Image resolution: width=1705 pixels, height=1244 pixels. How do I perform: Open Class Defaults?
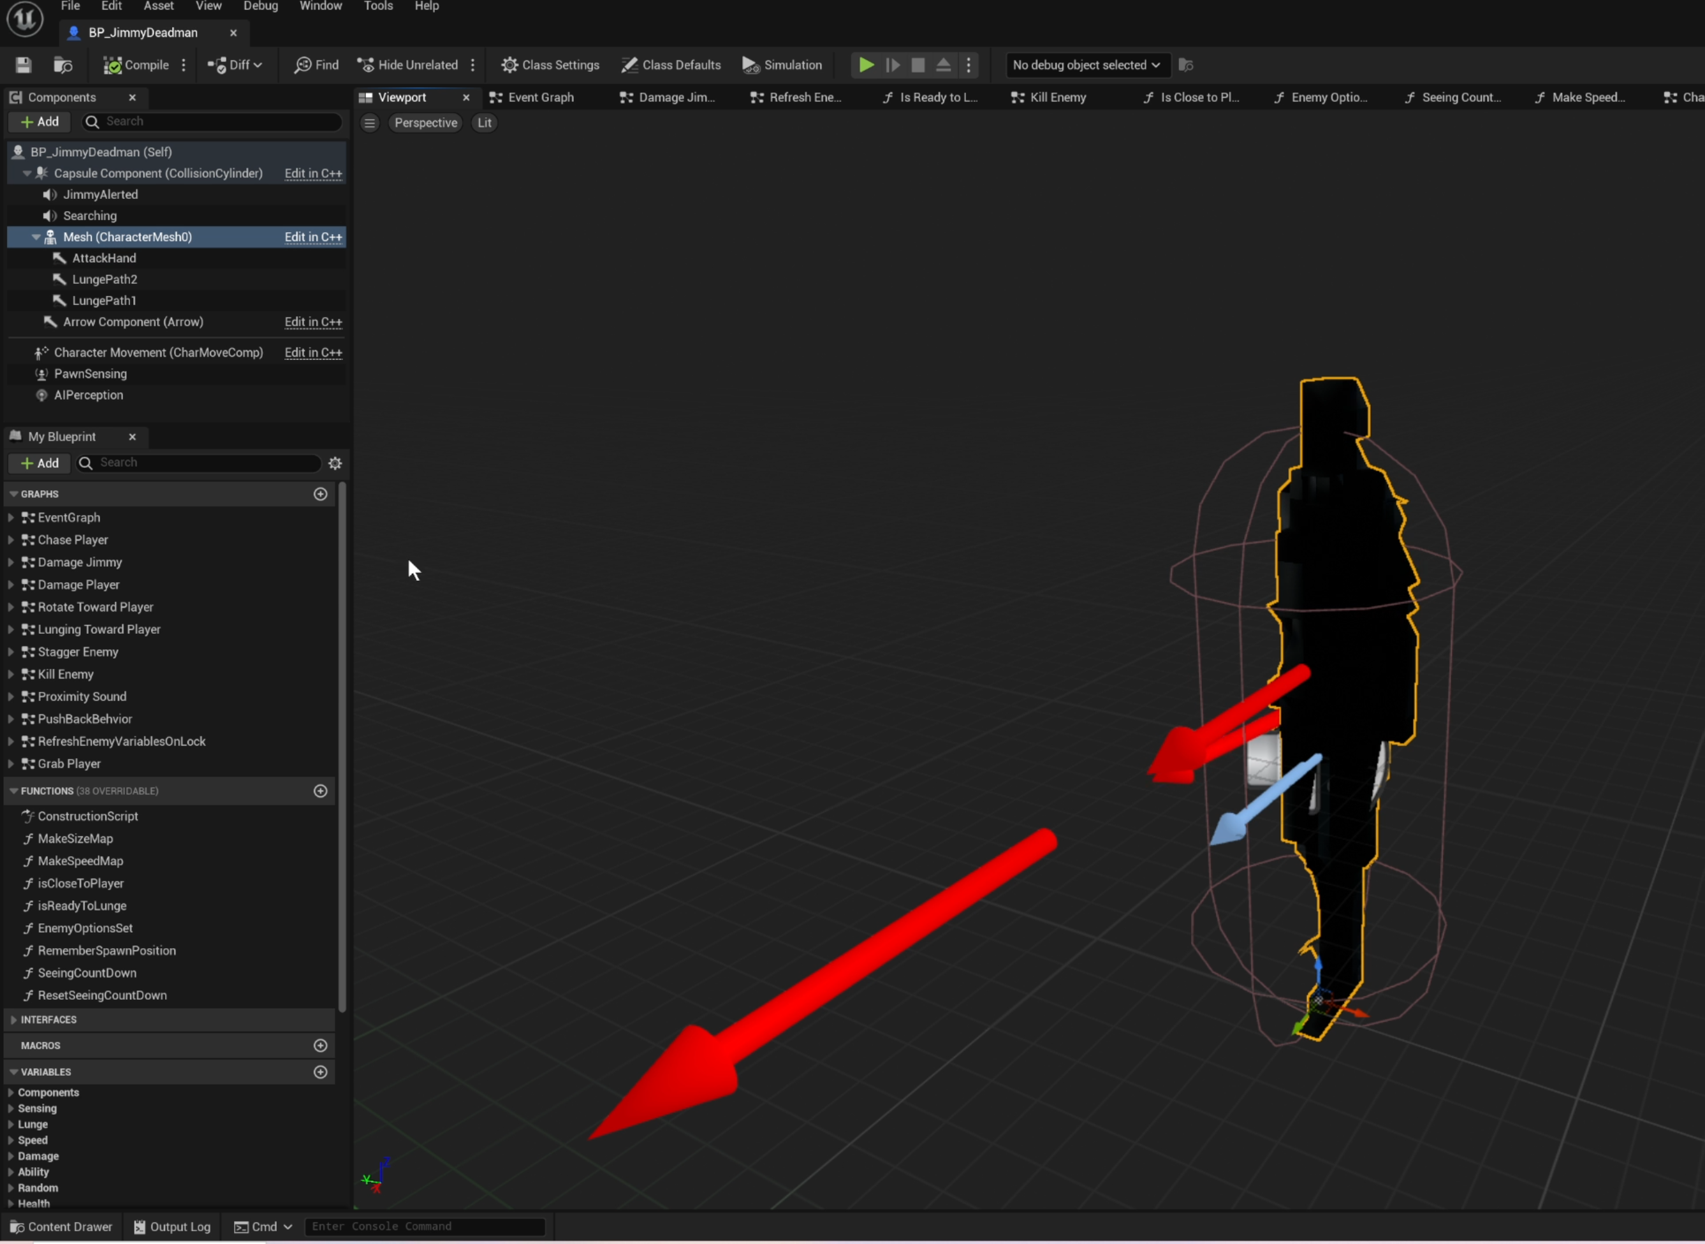(670, 65)
